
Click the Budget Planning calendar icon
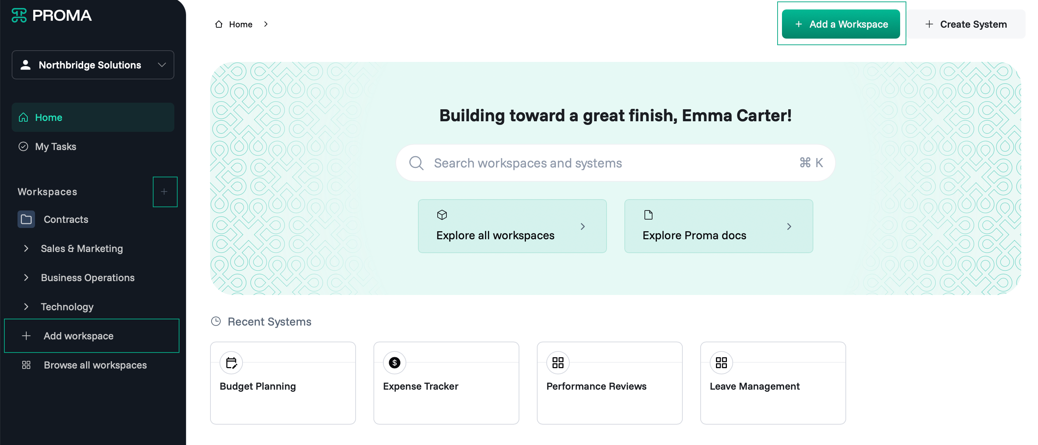(231, 362)
